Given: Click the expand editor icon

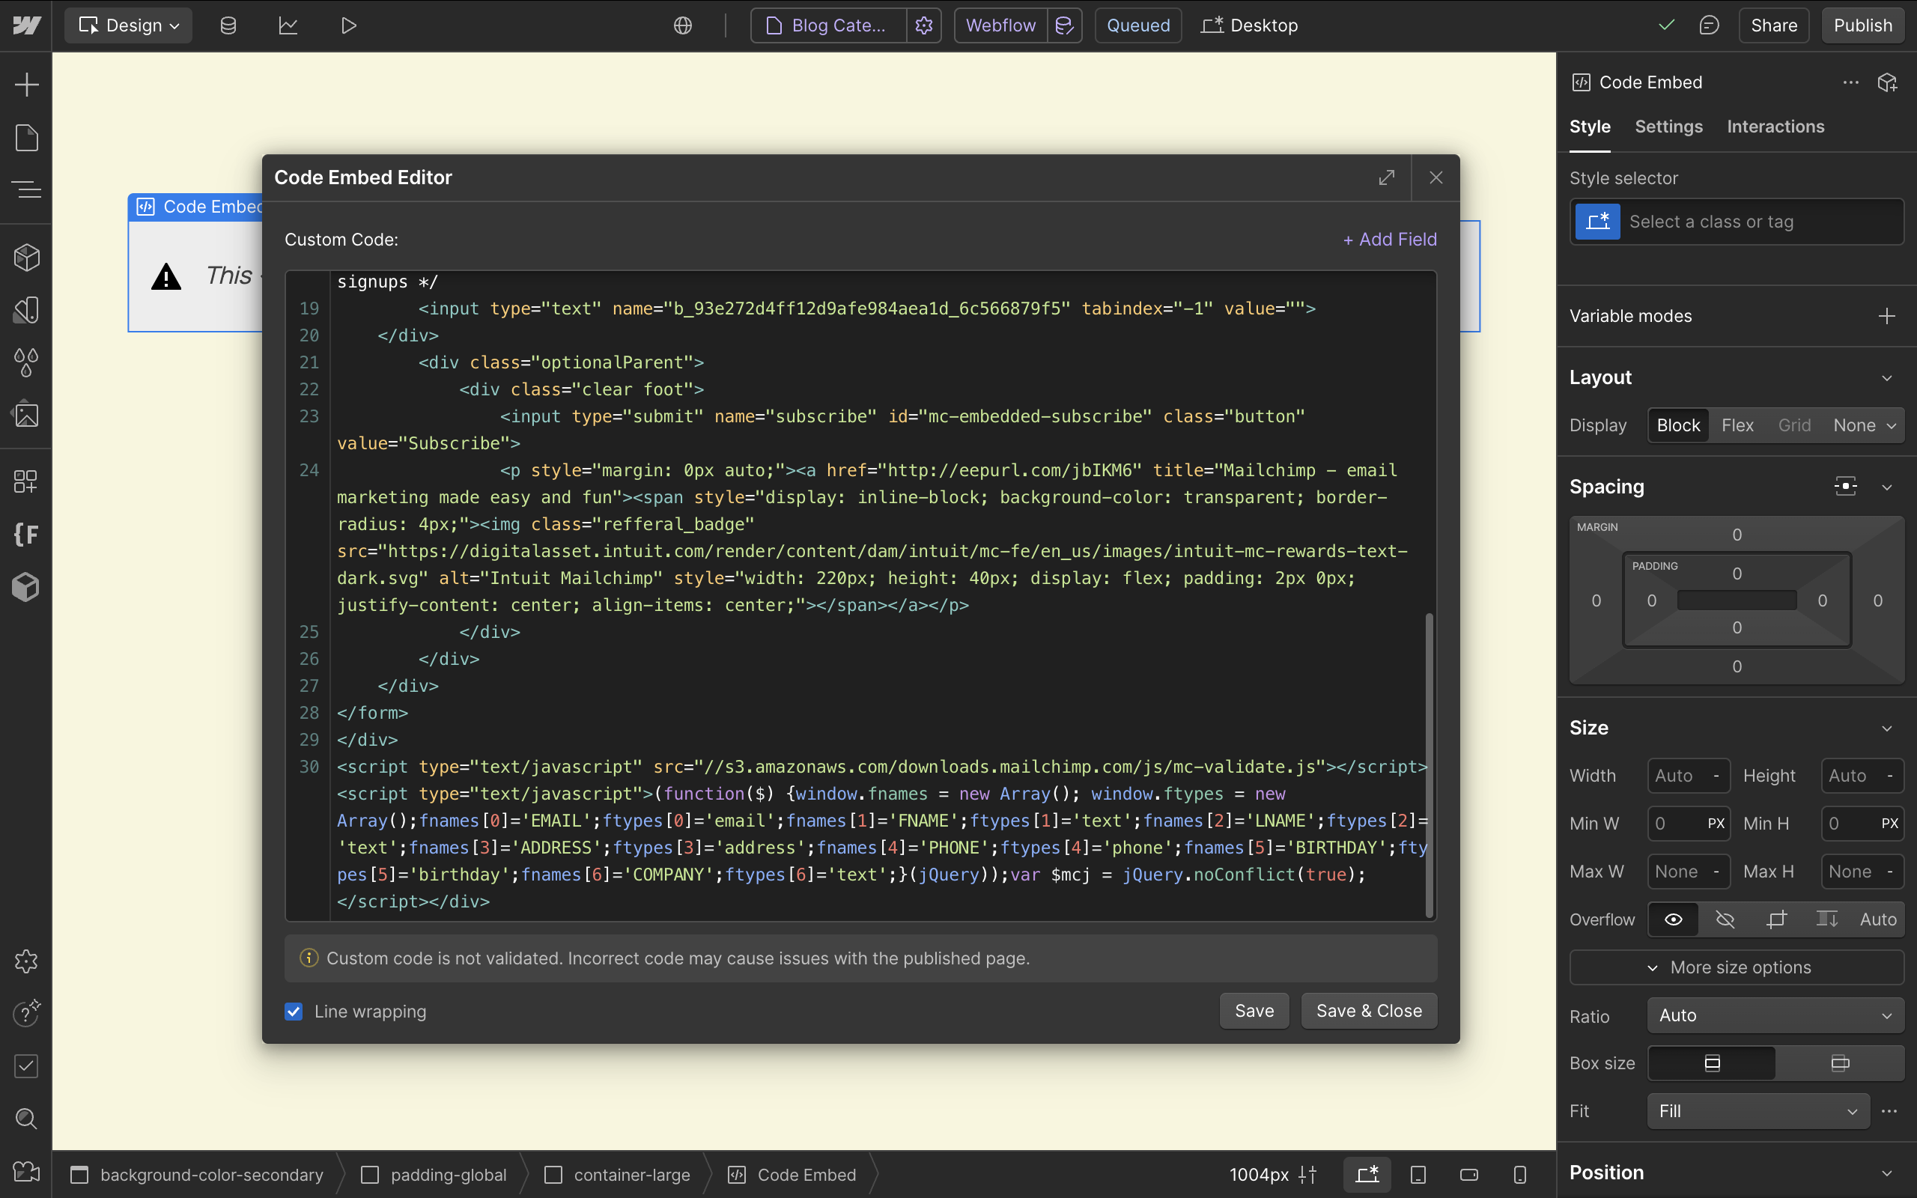Looking at the screenshot, I should pos(1386,177).
